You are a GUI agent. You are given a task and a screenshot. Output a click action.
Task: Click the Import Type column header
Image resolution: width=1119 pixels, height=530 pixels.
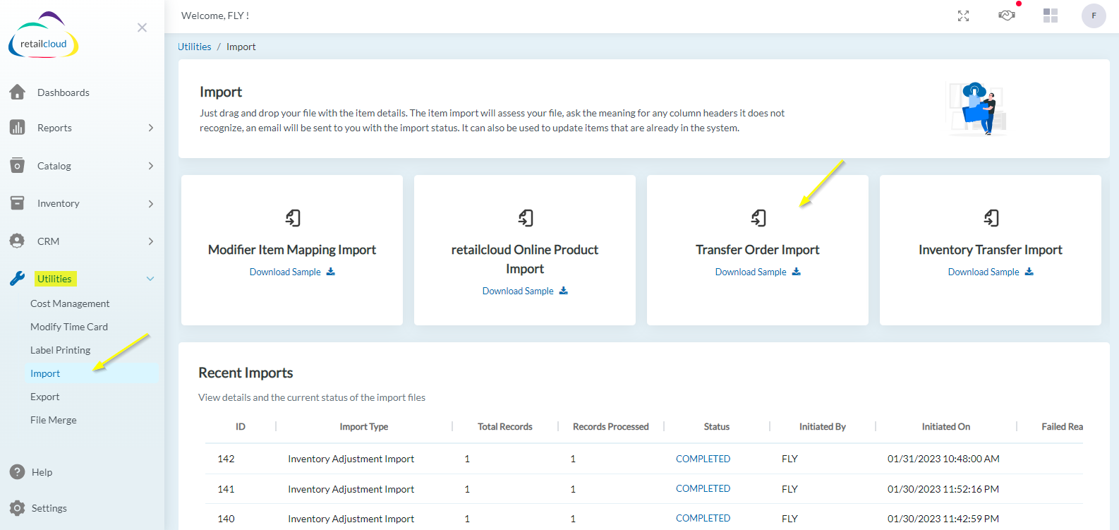coord(364,426)
